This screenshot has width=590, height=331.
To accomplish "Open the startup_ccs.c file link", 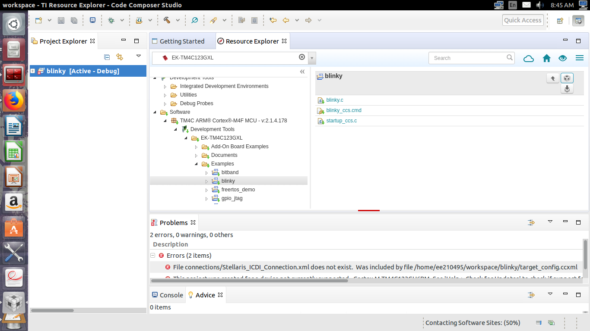I will click(x=342, y=121).
